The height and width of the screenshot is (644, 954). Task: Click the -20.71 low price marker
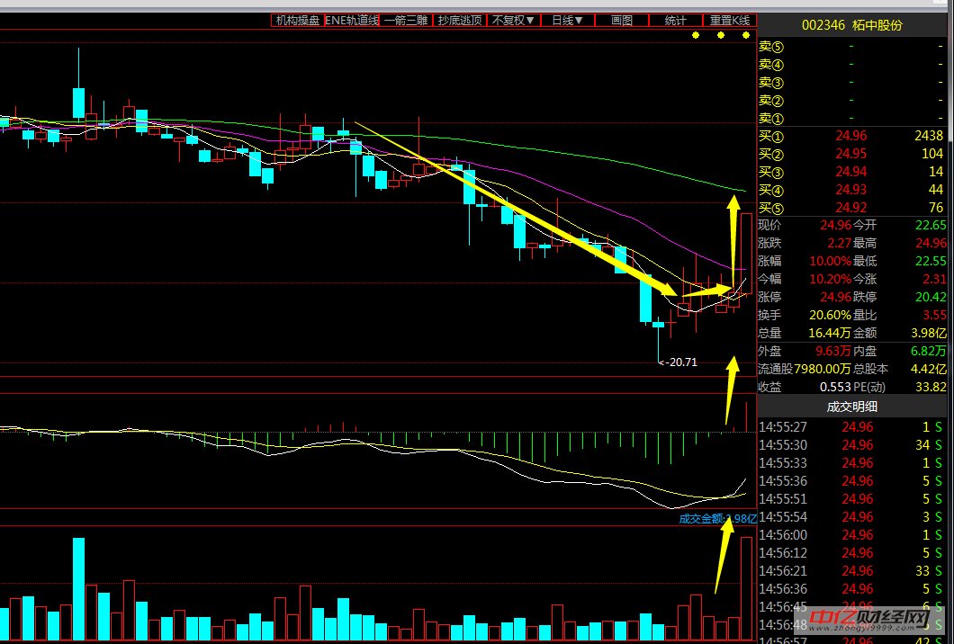coord(679,362)
